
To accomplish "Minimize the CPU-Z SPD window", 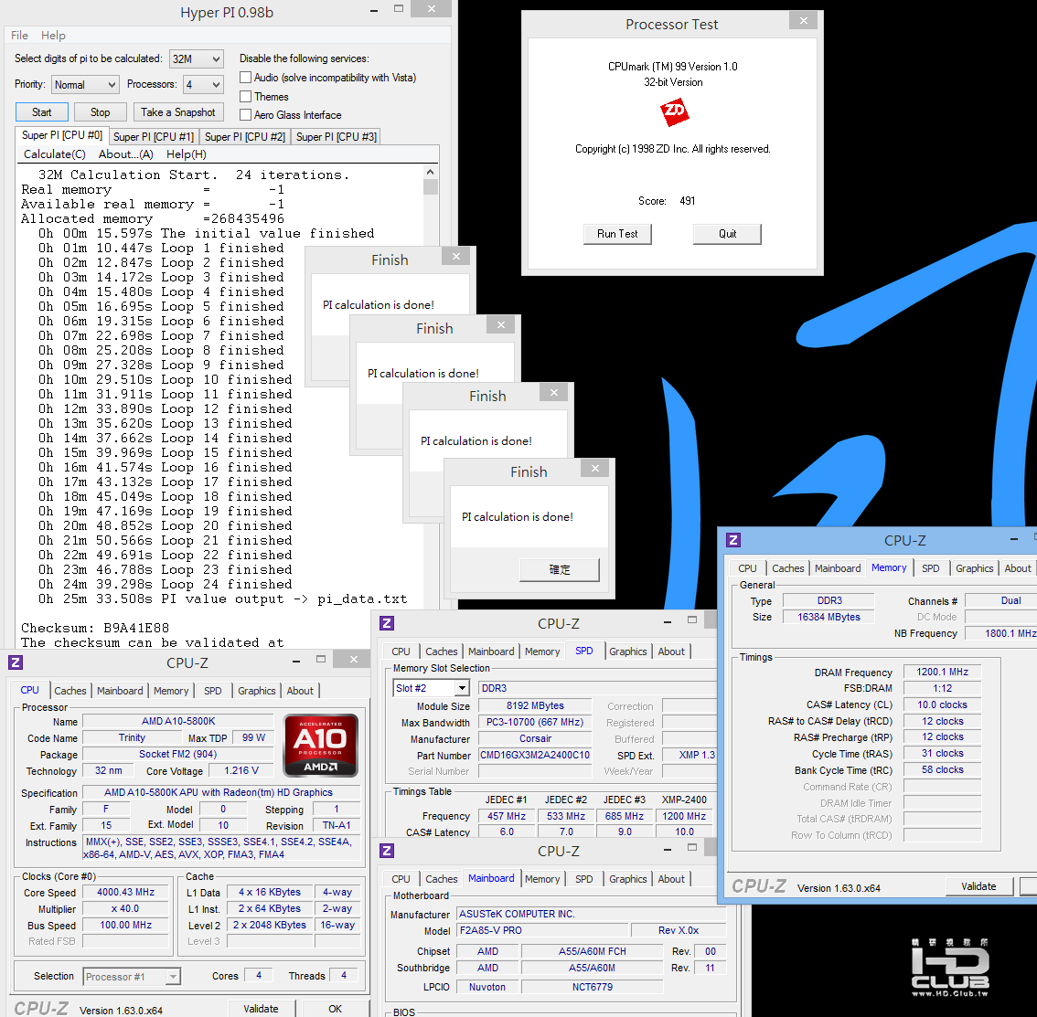I will [x=668, y=622].
